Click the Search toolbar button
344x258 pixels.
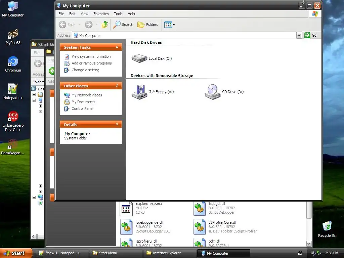pos(123,25)
